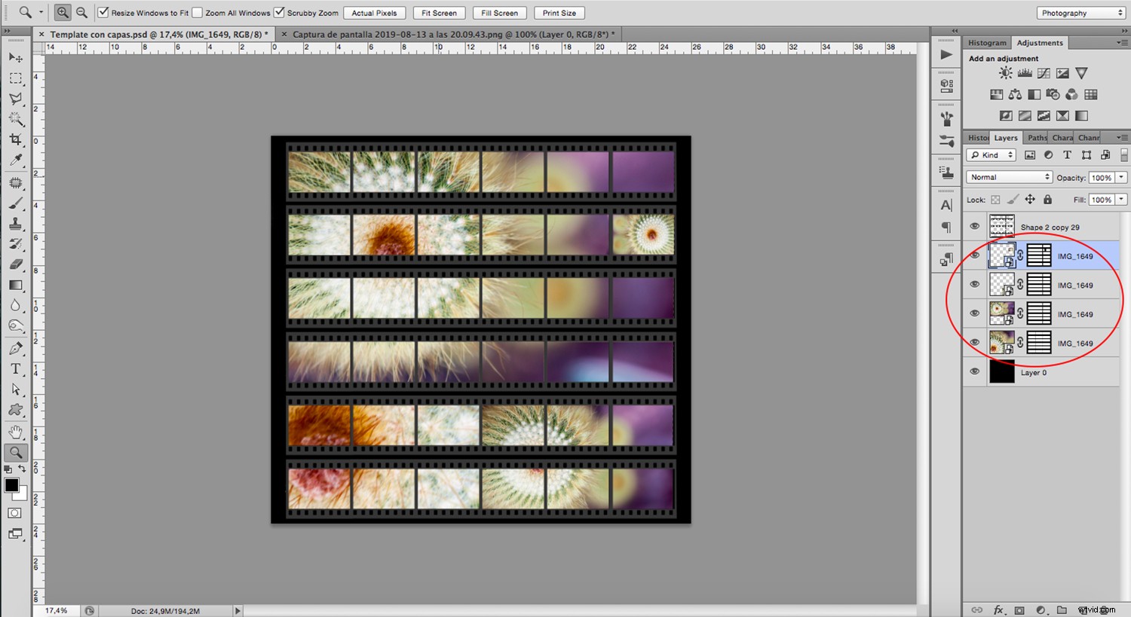
Task: Enable Zoom All Windows
Action: pos(198,12)
